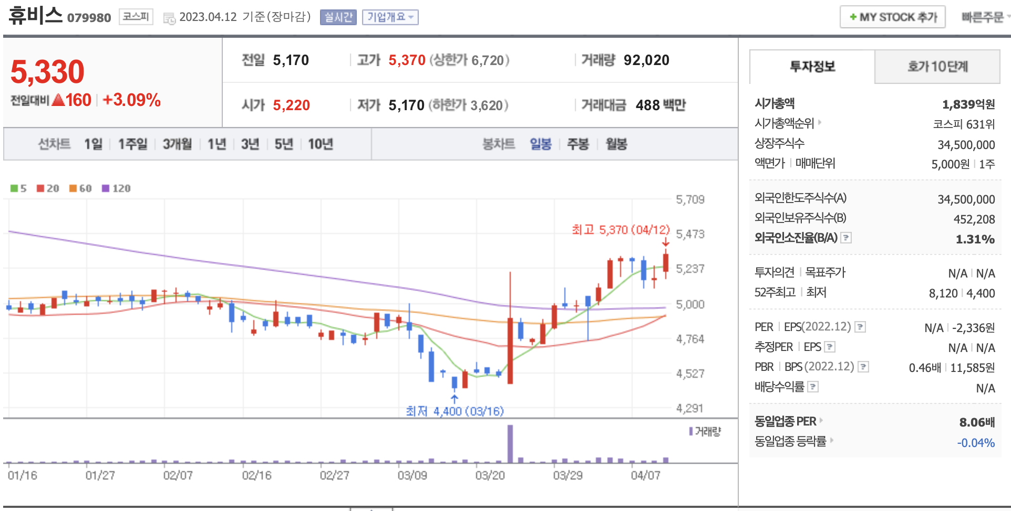This screenshot has width=1011, height=511.
Task: Switch to the 투자정보 tab
Action: click(812, 67)
